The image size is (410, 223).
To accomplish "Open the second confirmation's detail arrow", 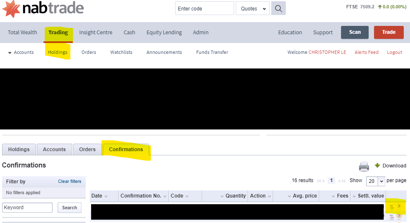I will click(x=399, y=215).
